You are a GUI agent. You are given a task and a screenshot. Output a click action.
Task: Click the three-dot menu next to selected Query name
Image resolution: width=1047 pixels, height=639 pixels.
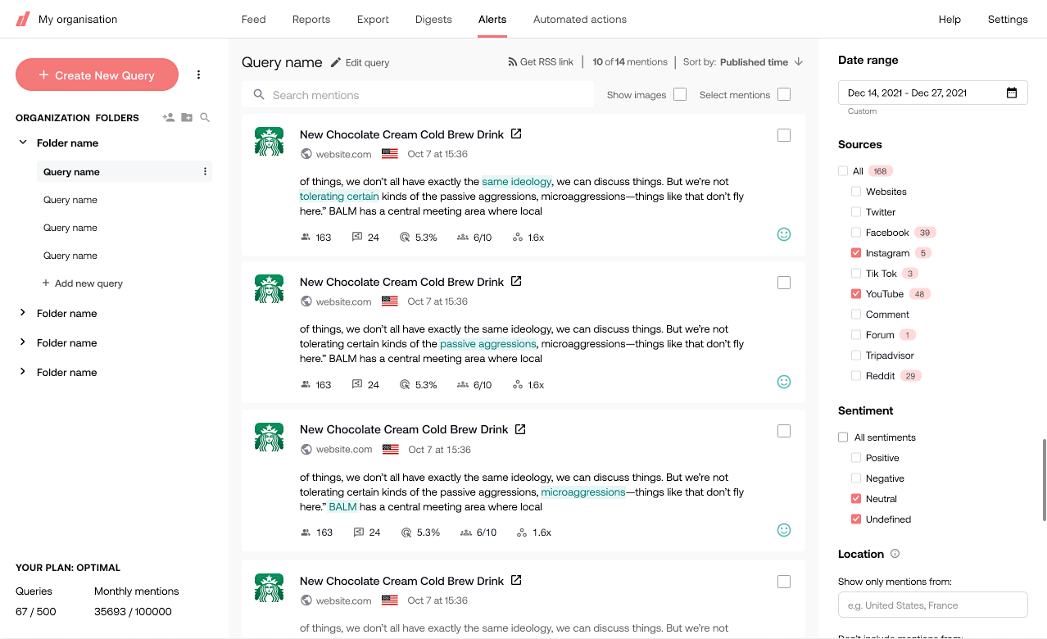pyautogui.click(x=204, y=170)
